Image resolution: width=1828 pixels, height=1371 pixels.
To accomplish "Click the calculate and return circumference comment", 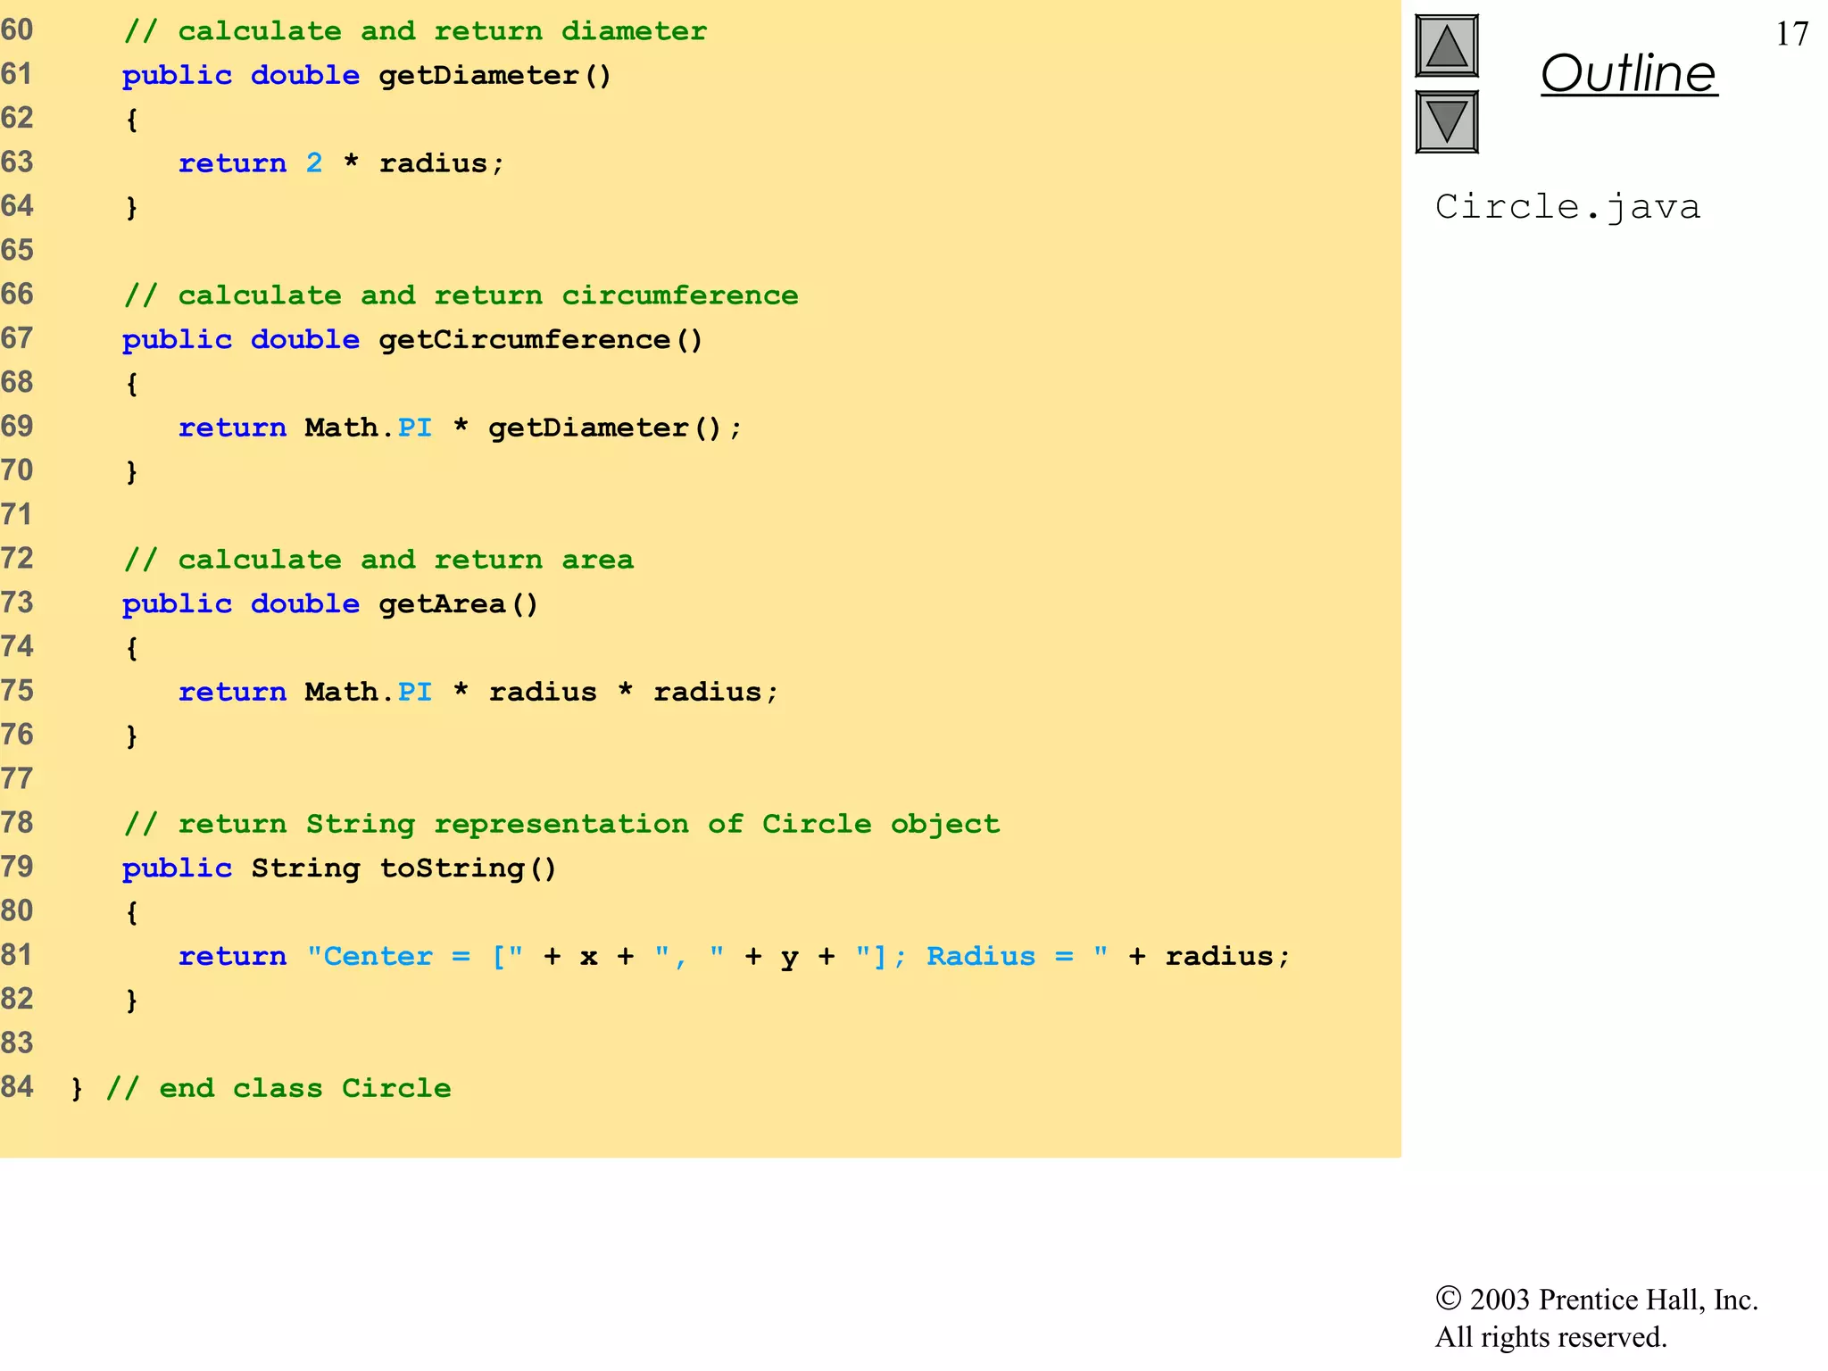I will point(461,295).
